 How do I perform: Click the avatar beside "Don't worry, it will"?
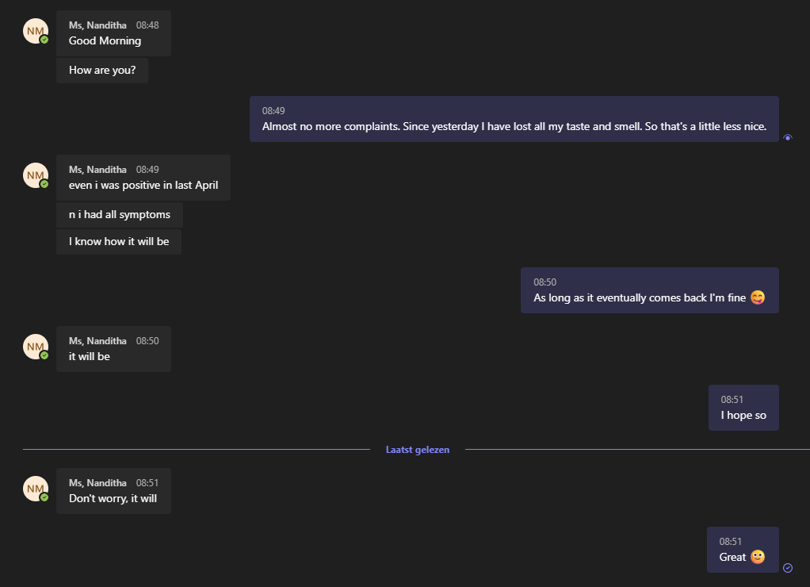pos(36,489)
